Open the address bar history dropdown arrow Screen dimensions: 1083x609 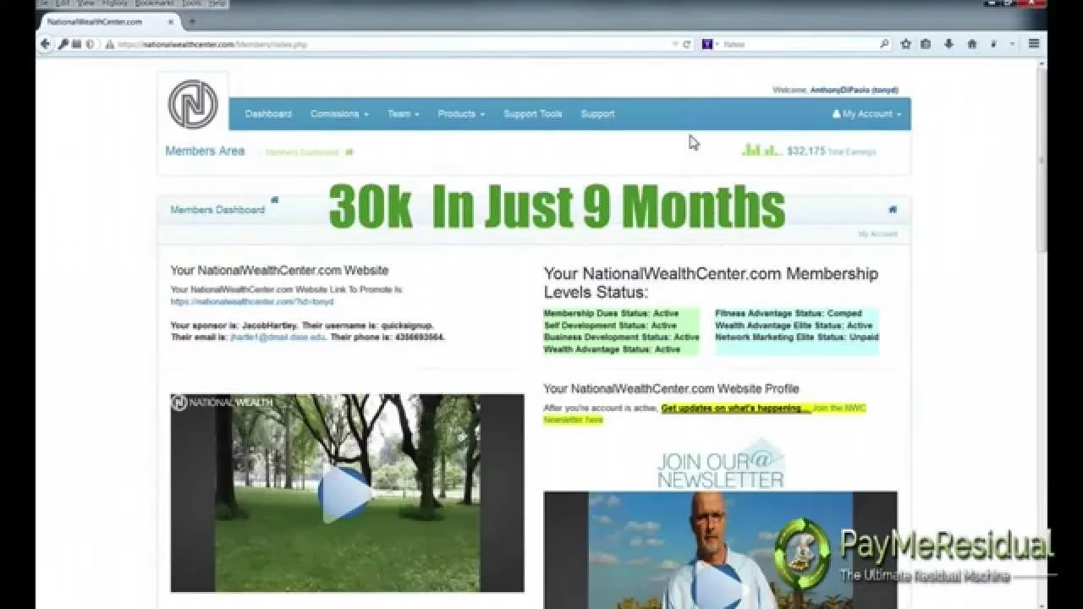[x=675, y=44]
